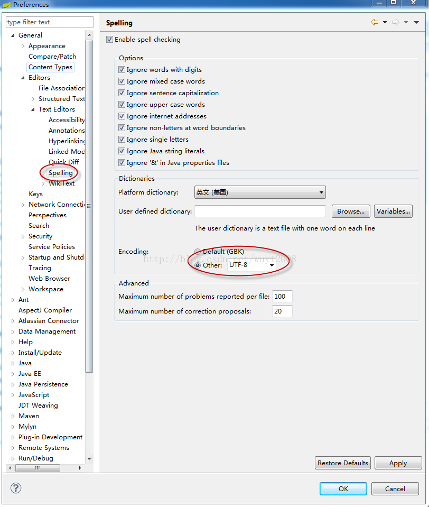This screenshot has width=429, height=507.
Task: Select the Spelling tree item
Action: 61,173
